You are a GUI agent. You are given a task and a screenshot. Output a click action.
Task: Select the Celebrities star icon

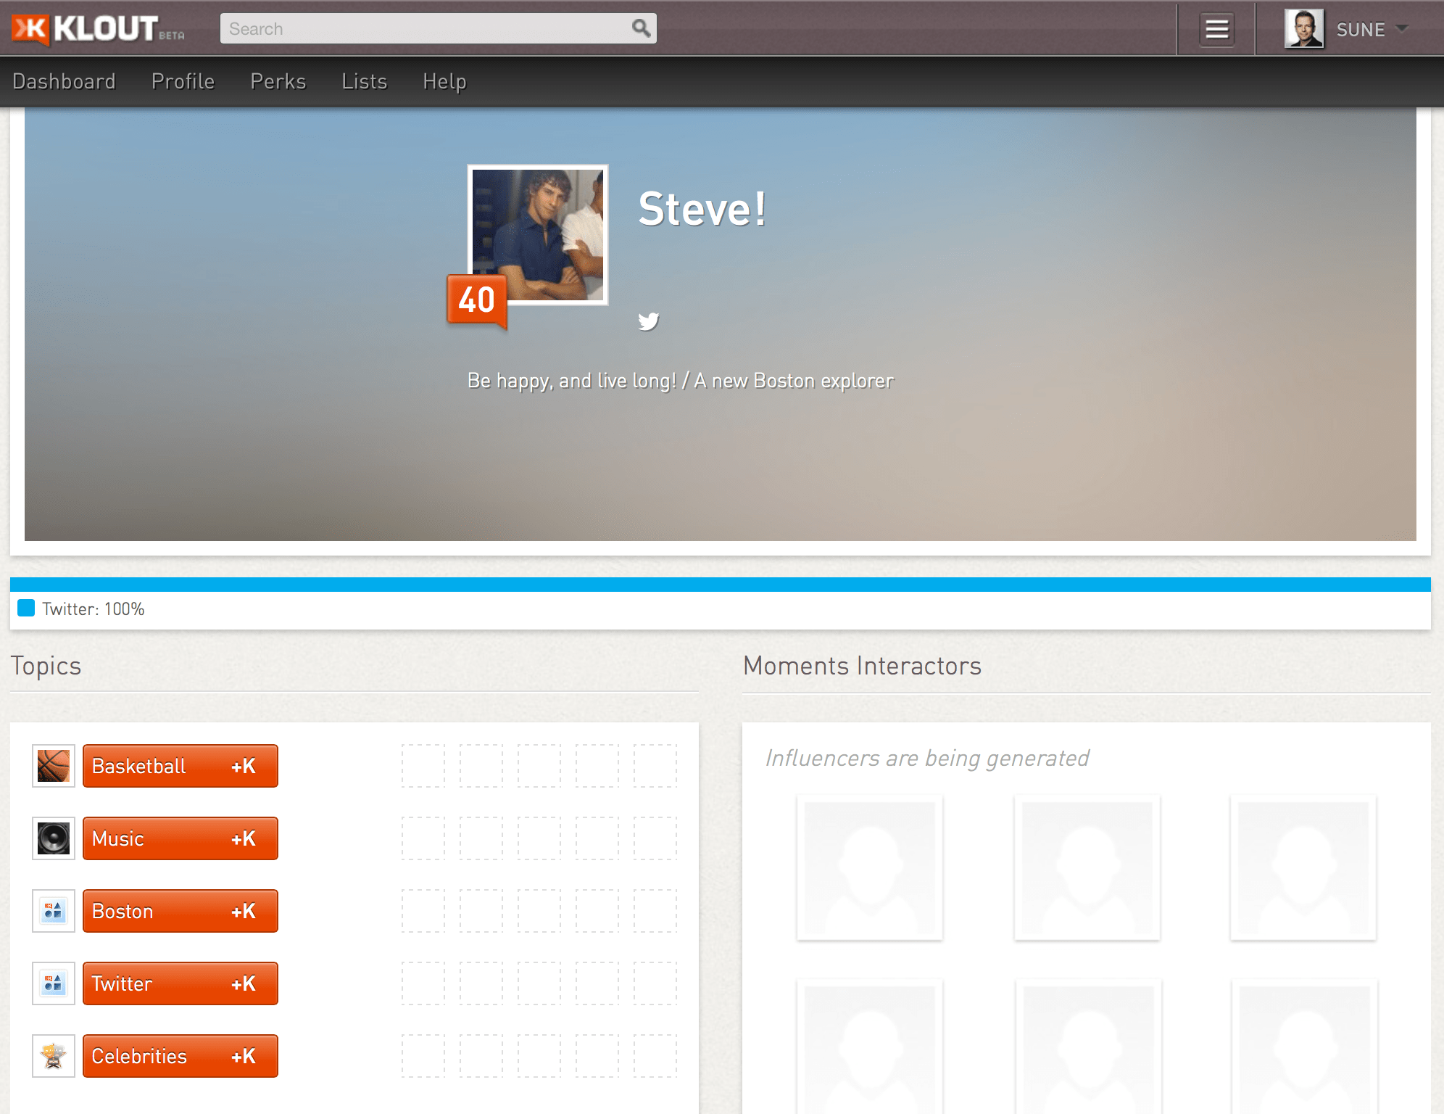53,1056
